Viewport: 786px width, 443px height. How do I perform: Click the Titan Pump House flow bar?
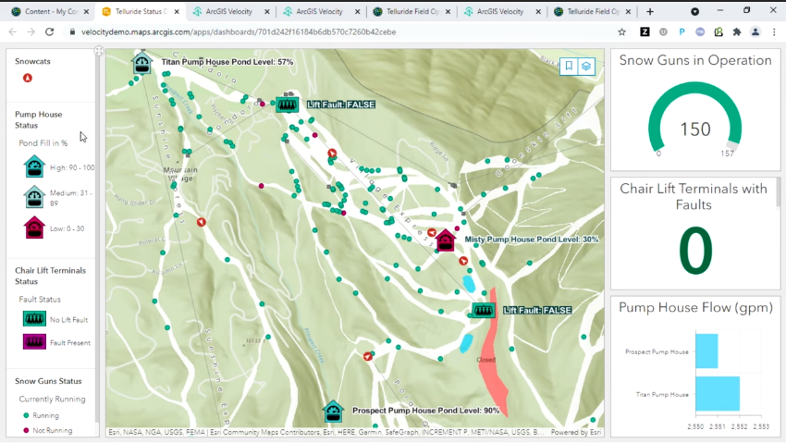[718, 394]
